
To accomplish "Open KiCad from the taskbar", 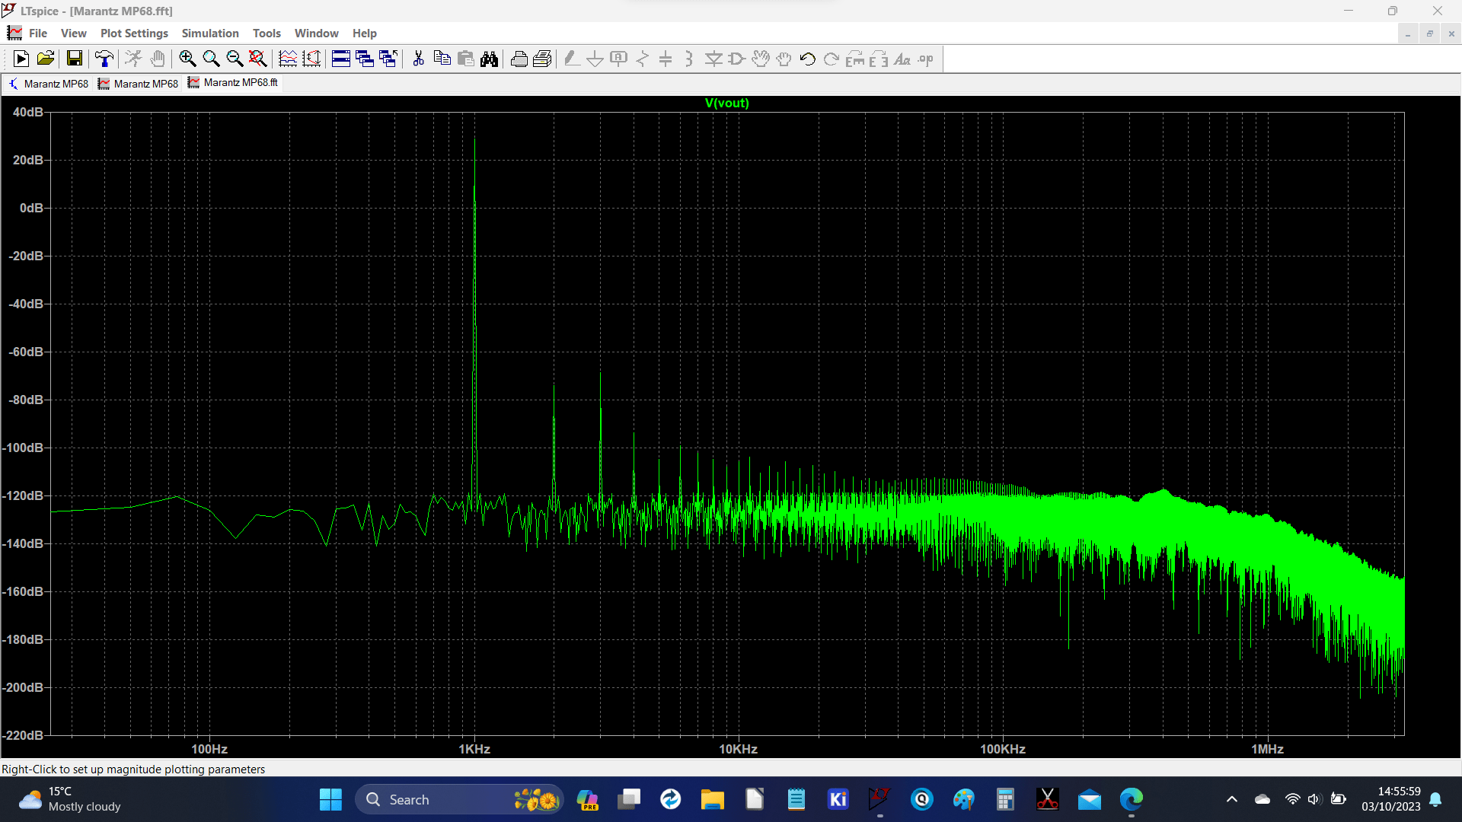I will (x=838, y=800).
